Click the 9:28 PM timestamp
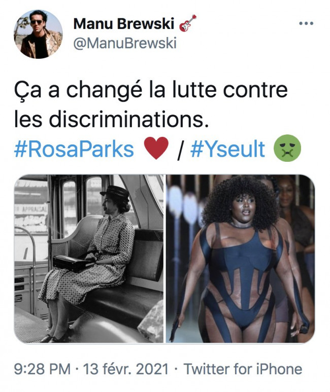330x392 pixels. click(42, 369)
